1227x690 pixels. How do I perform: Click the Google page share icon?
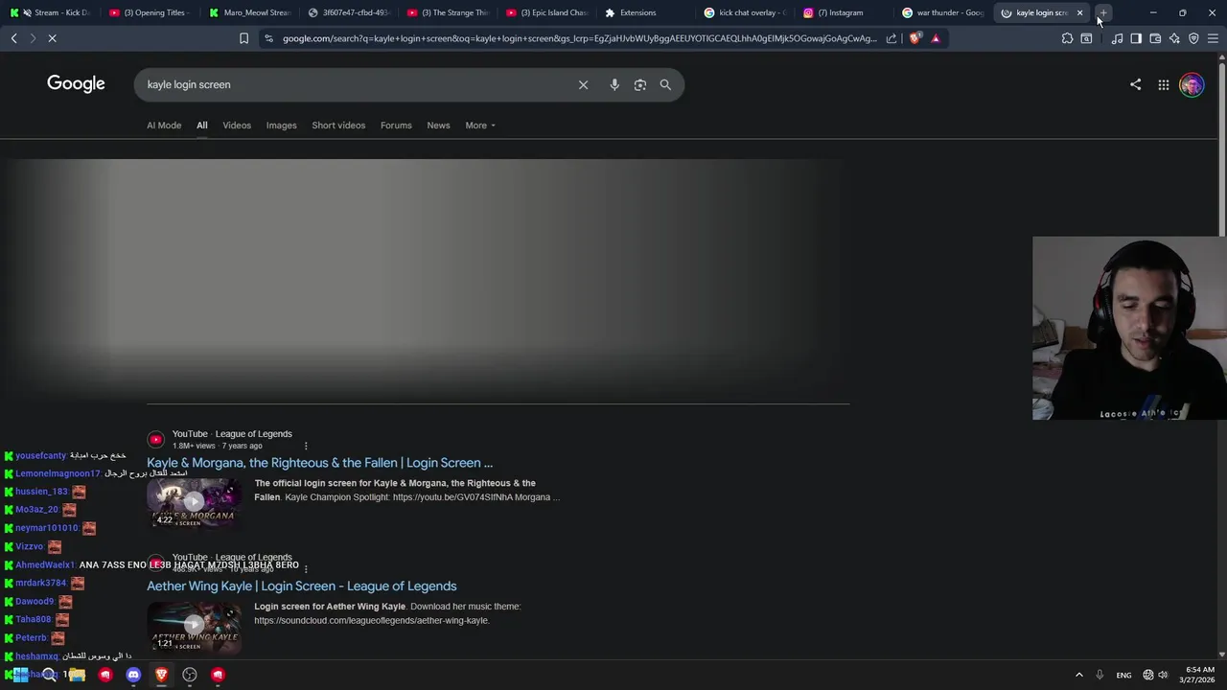point(1135,84)
